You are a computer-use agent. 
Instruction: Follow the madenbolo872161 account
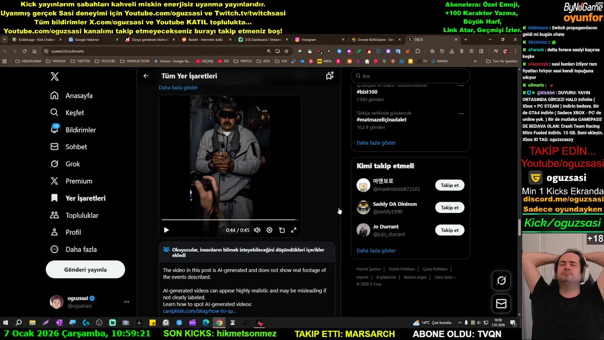[450, 185]
